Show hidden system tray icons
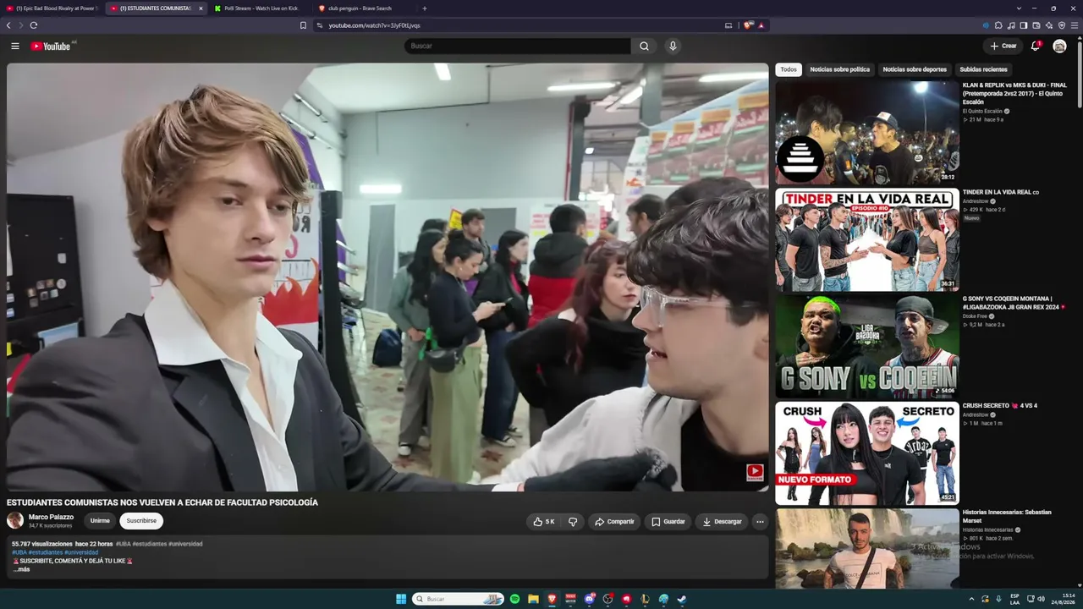Viewport: 1083px width, 609px height. [971, 599]
